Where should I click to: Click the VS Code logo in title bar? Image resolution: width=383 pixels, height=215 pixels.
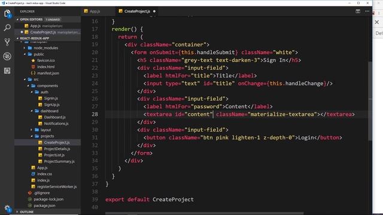(3, 3)
